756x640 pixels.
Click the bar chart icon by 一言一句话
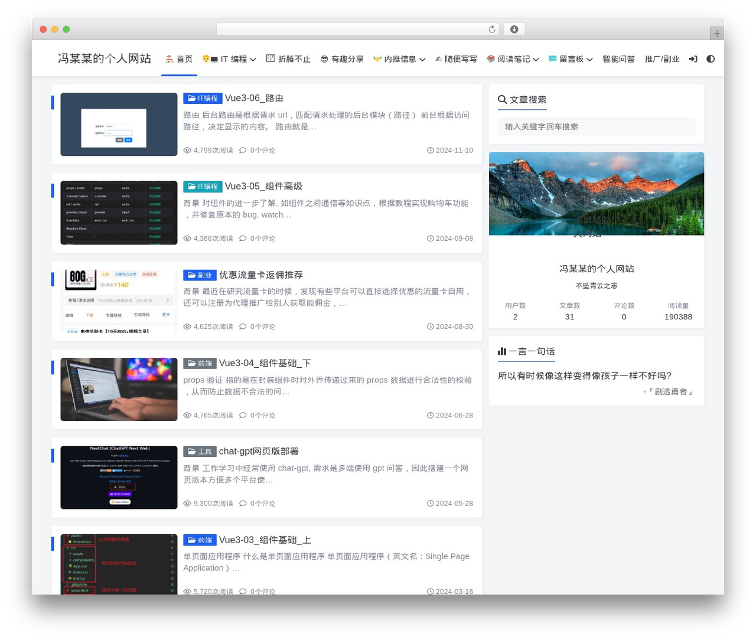(x=502, y=351)
